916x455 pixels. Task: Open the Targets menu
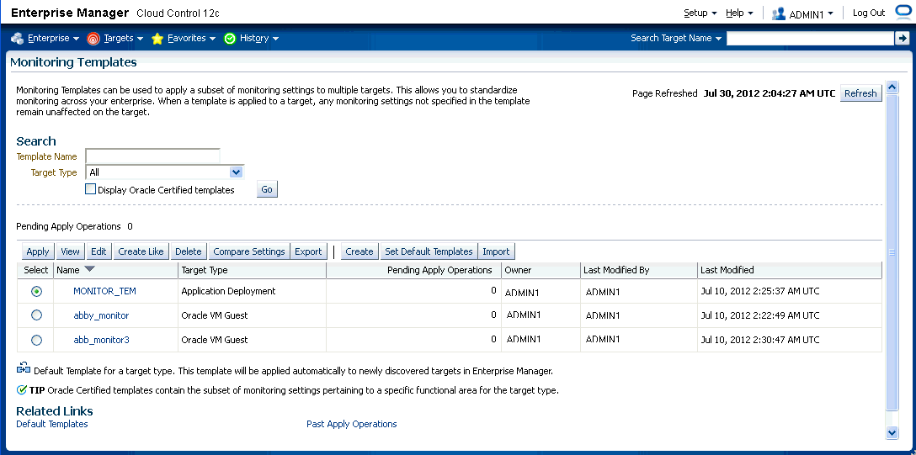coord(123,39)
